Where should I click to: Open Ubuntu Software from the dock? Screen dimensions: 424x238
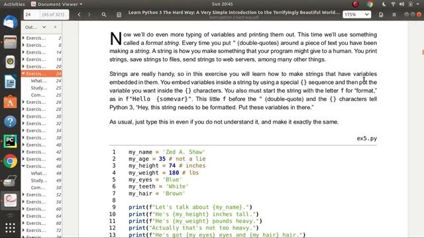pyautogui.click(x=10, y=102)
